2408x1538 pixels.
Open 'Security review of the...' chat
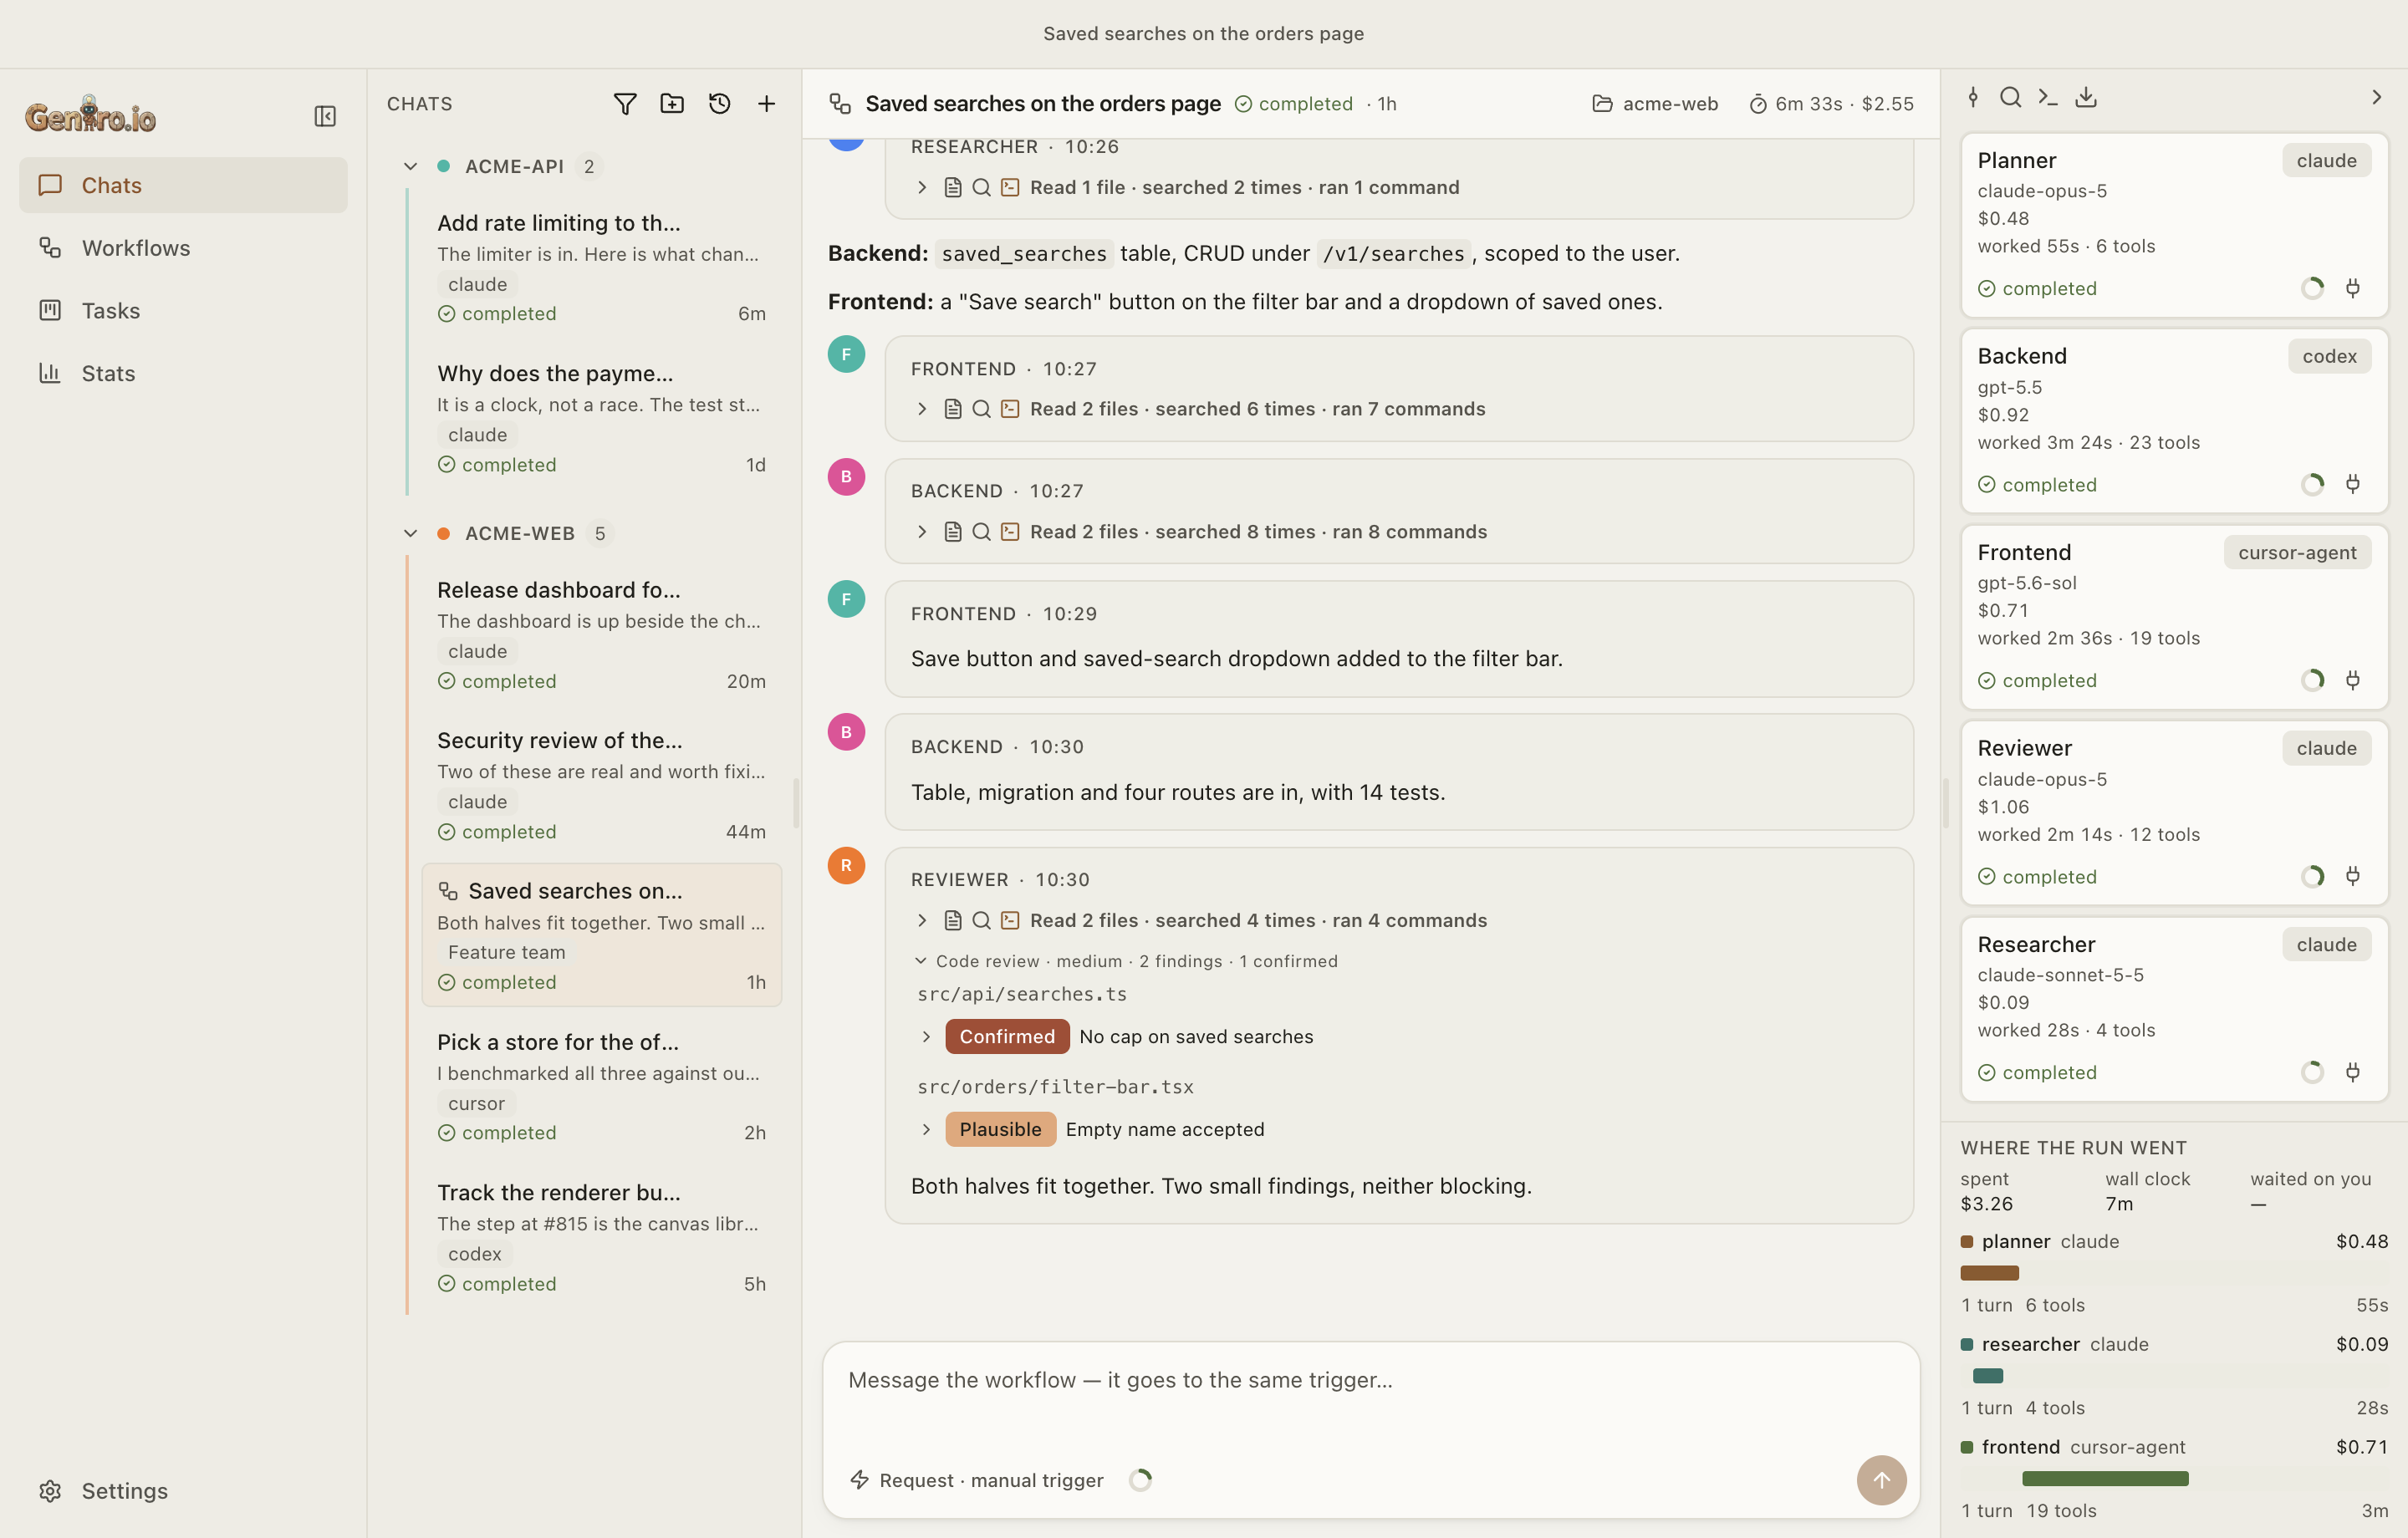(x=601, y=785)
